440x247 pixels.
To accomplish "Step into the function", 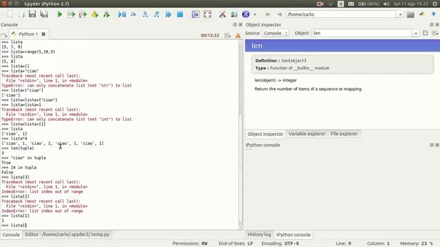I will 145,14.
